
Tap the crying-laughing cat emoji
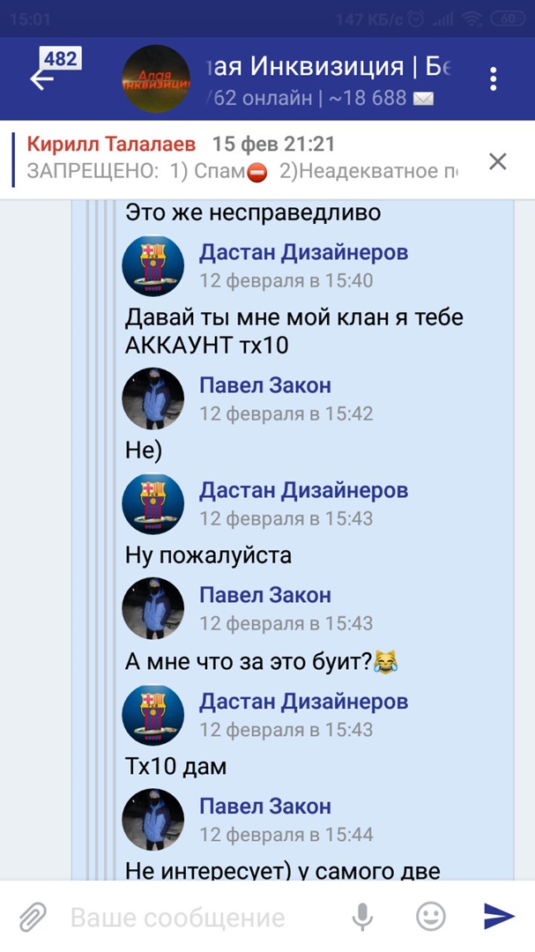[385, 660]
